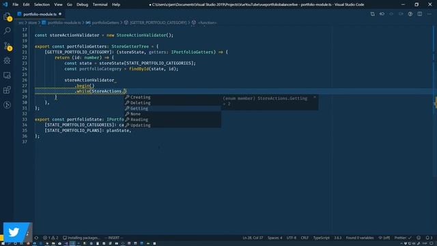The image size is (437, 246).
Task: Click line number 20 in the gutter
Action: pos(25,46)
